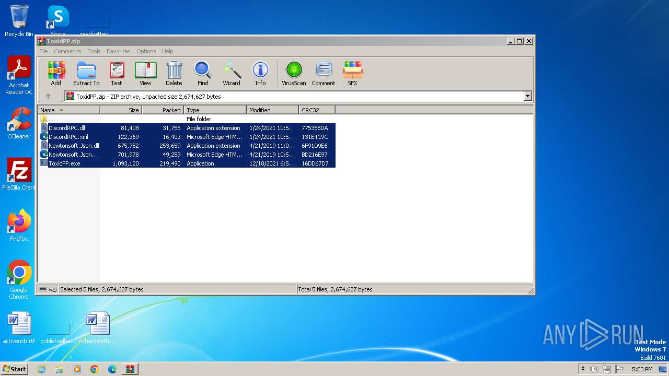The height and width of the screenshot is (376, 669).
Task: Click the 'Selected 5 files' status text
Action: tap(102, 289)
